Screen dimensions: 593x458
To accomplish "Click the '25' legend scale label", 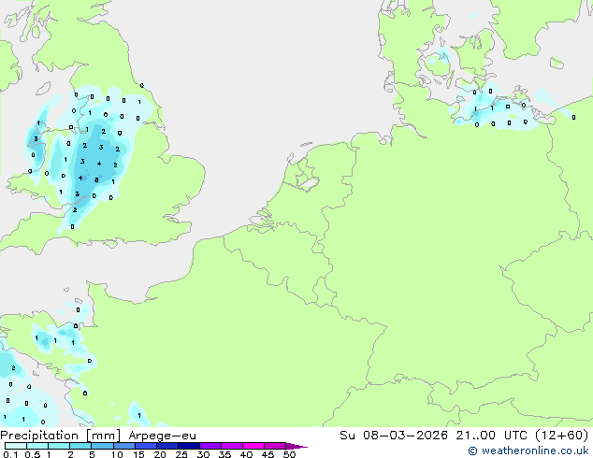I will [181, 454].
